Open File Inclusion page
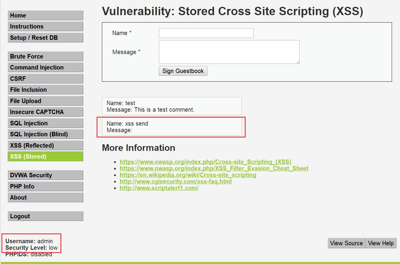Viewport: 400px width, 264px height. click(x=45, y=90)
